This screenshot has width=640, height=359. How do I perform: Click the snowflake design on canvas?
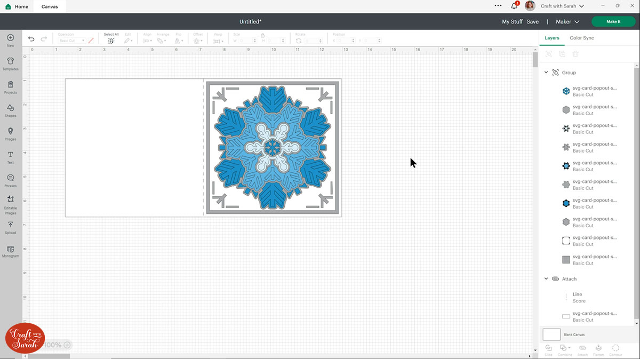pos(273,148)
